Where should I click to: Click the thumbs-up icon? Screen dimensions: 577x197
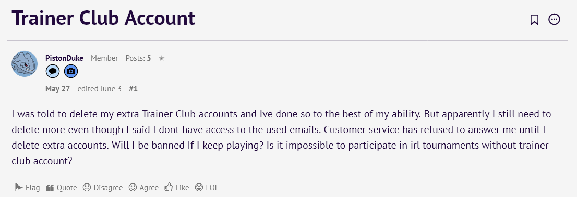pos(169,187)
